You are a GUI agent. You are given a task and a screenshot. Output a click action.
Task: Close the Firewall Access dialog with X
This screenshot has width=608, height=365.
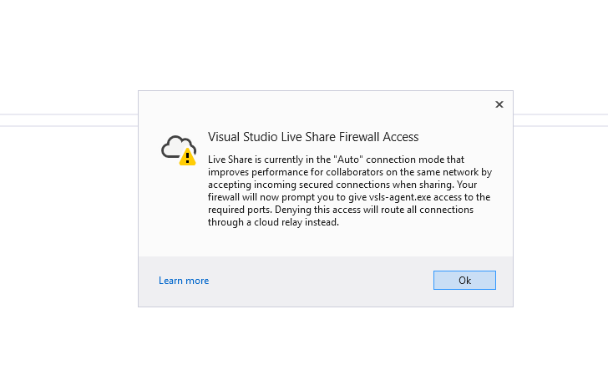[499, 104]
